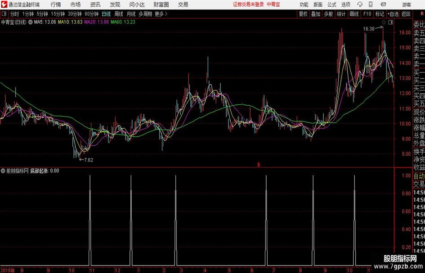
Task: Open the 选项 menu
Action: pos(345,4)
